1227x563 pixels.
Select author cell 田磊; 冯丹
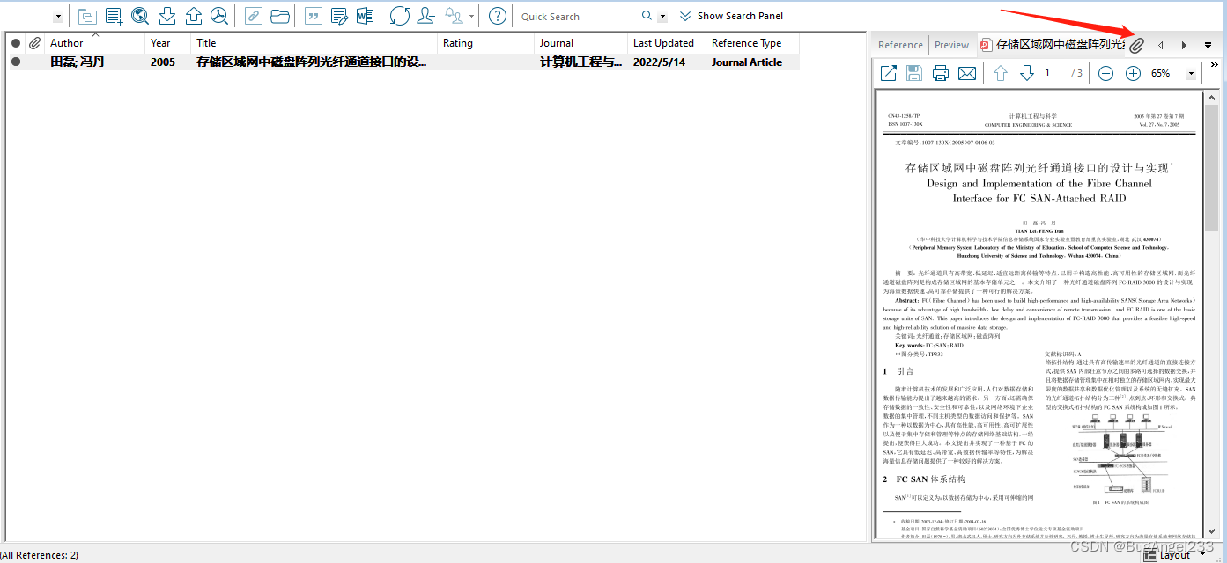(78, 62)
